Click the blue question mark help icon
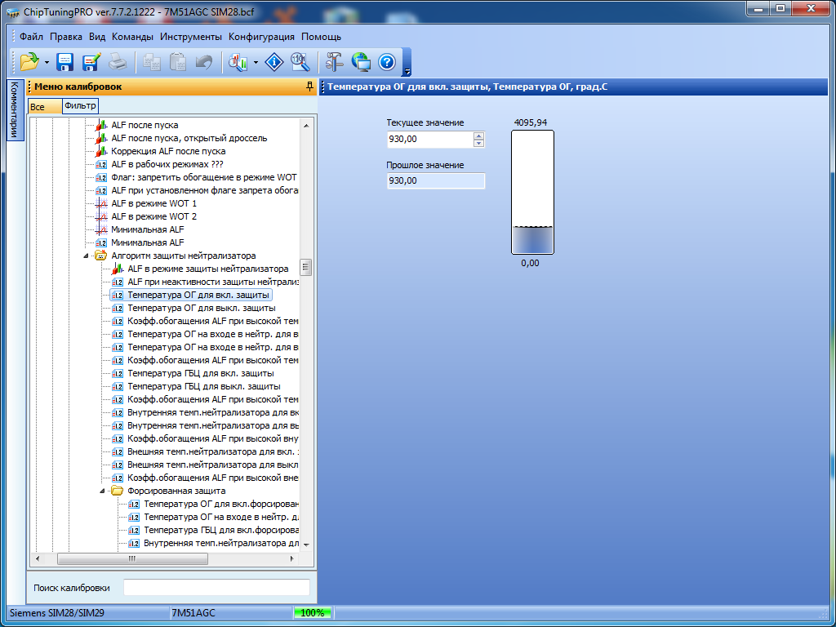This screenshot has height=627, width=836. pyautogui.click(x=386, y=61)
